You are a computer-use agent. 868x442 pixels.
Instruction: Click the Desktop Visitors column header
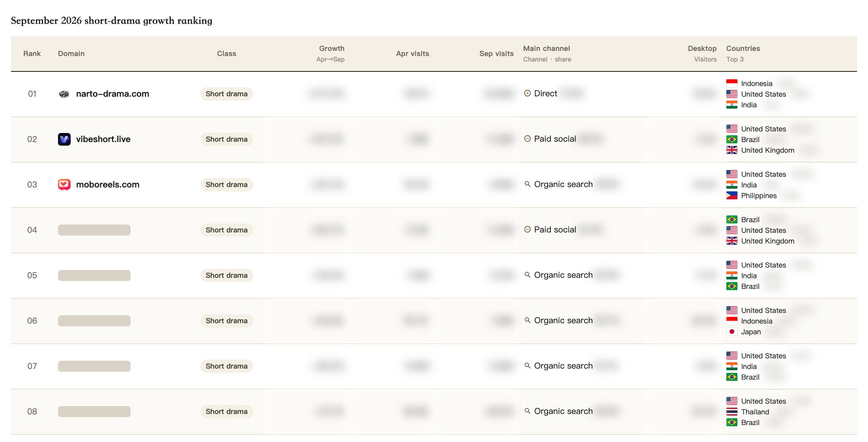click(x=702, y=54)
